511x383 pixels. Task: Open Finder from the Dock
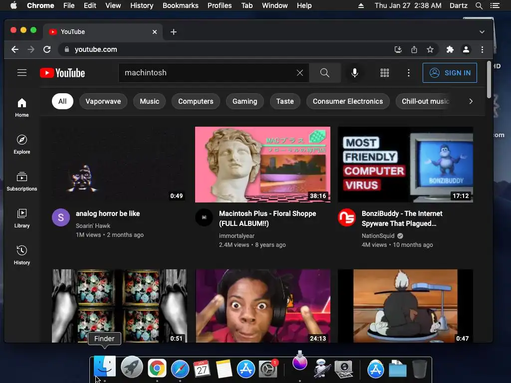tap(105, 367)
